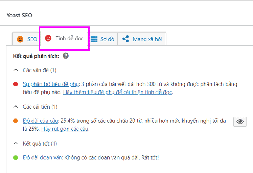Viewport: 253px width, 173px height.
Task: Open the Sự phân bố tiêu đề phụ link
Action: tap(51, 84)
